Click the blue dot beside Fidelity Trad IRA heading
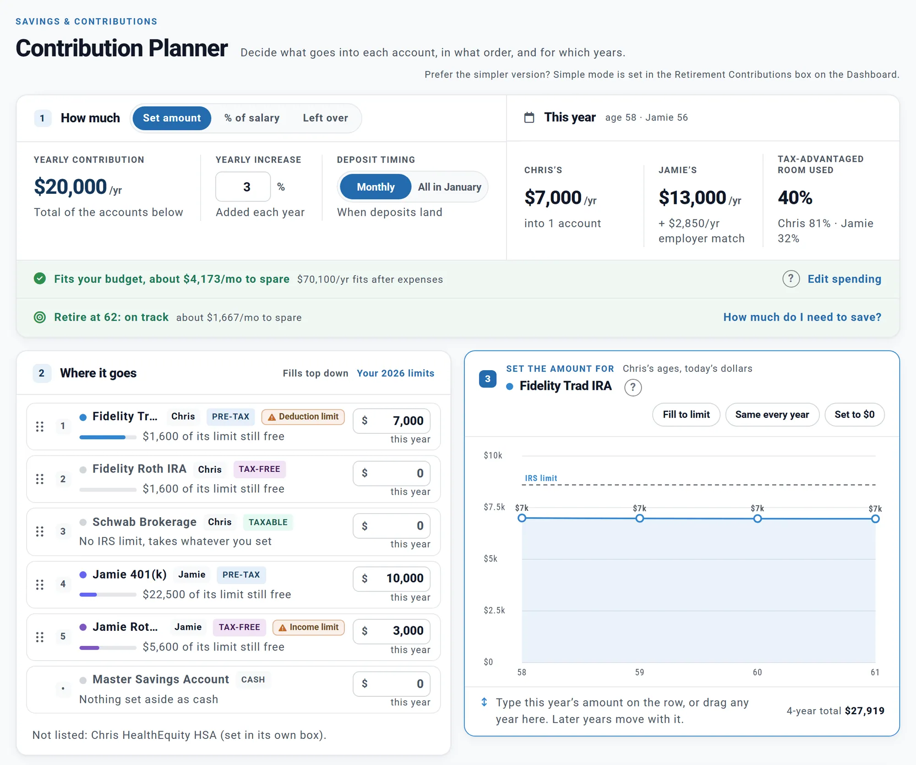 510,387
